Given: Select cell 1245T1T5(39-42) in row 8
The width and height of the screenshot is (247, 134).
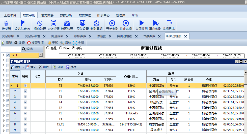Looking at the screenshot, I should [131, 124].
